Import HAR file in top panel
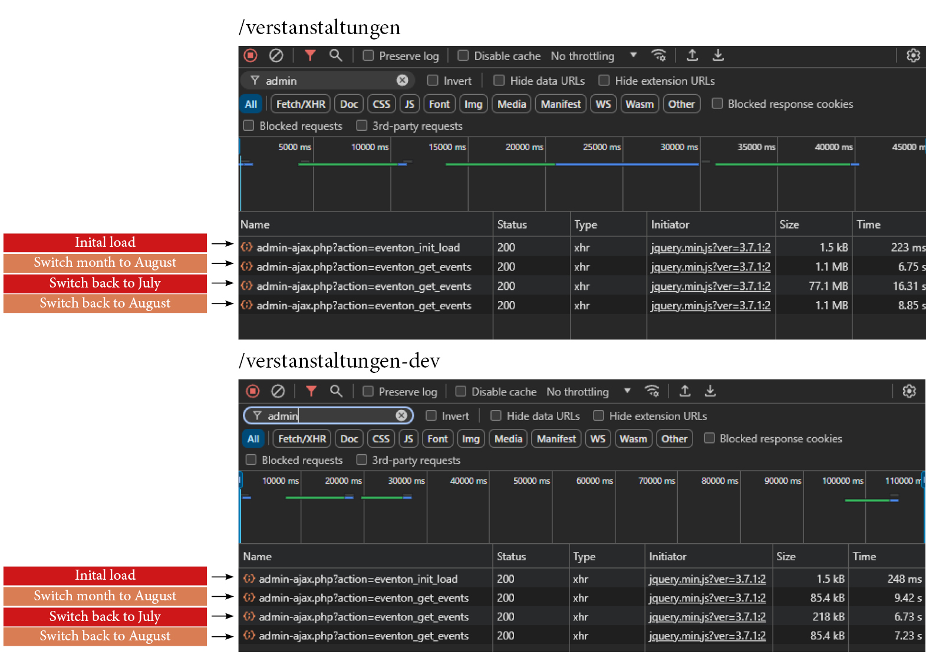 [x=693, y=55]
